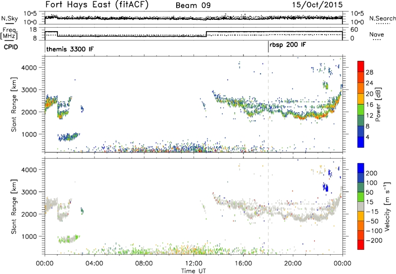Screen dimensions: 396x274
Task: Click the 'N.Sky' legend label
Action: [x=9, y=18]
